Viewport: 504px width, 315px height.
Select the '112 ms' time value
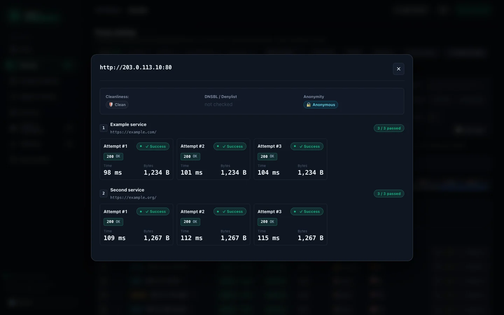(x=191, y=238)
